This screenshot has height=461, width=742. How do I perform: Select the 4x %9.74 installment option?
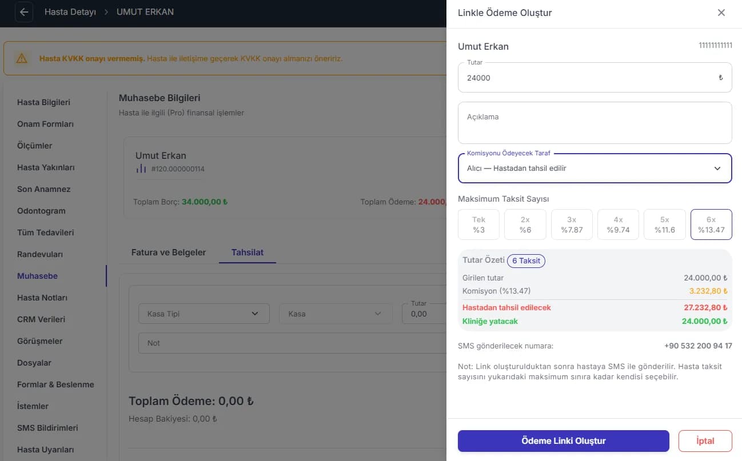(618, 225)
